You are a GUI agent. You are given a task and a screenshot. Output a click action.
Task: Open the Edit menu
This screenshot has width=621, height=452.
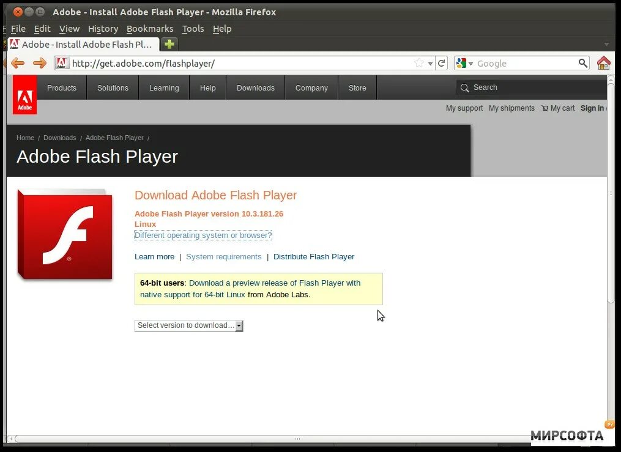42,29
